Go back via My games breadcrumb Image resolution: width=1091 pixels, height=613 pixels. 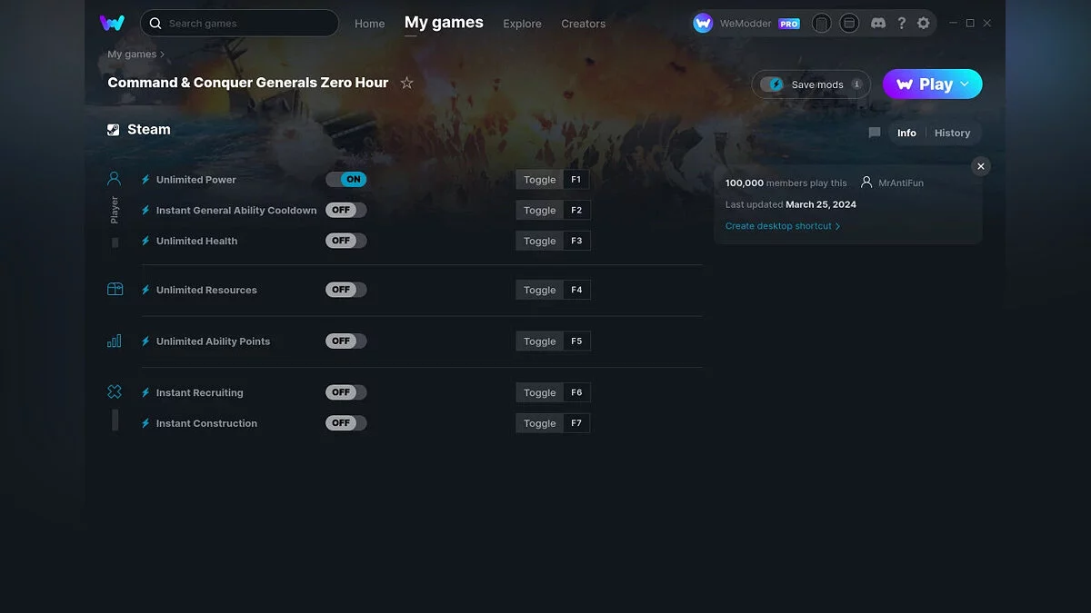click(132, 54)
